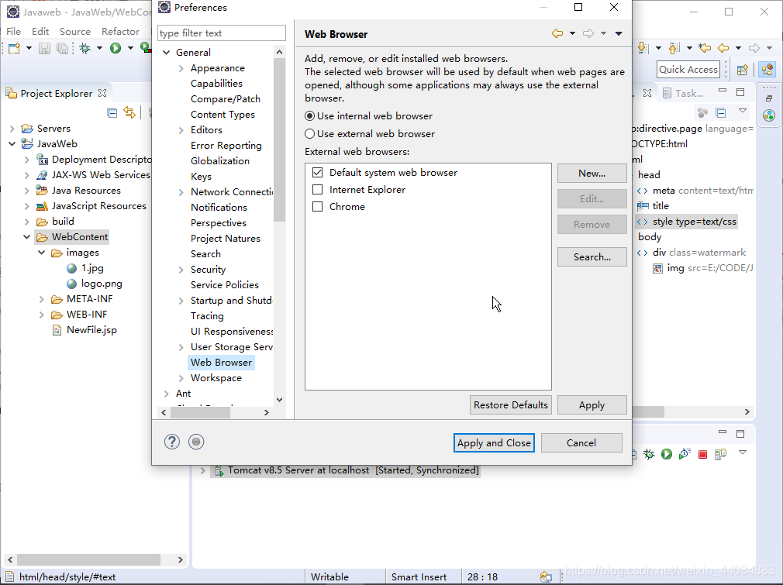Expand the Servers project node
Screen dimensions: 783x585
tap(12, 129)
